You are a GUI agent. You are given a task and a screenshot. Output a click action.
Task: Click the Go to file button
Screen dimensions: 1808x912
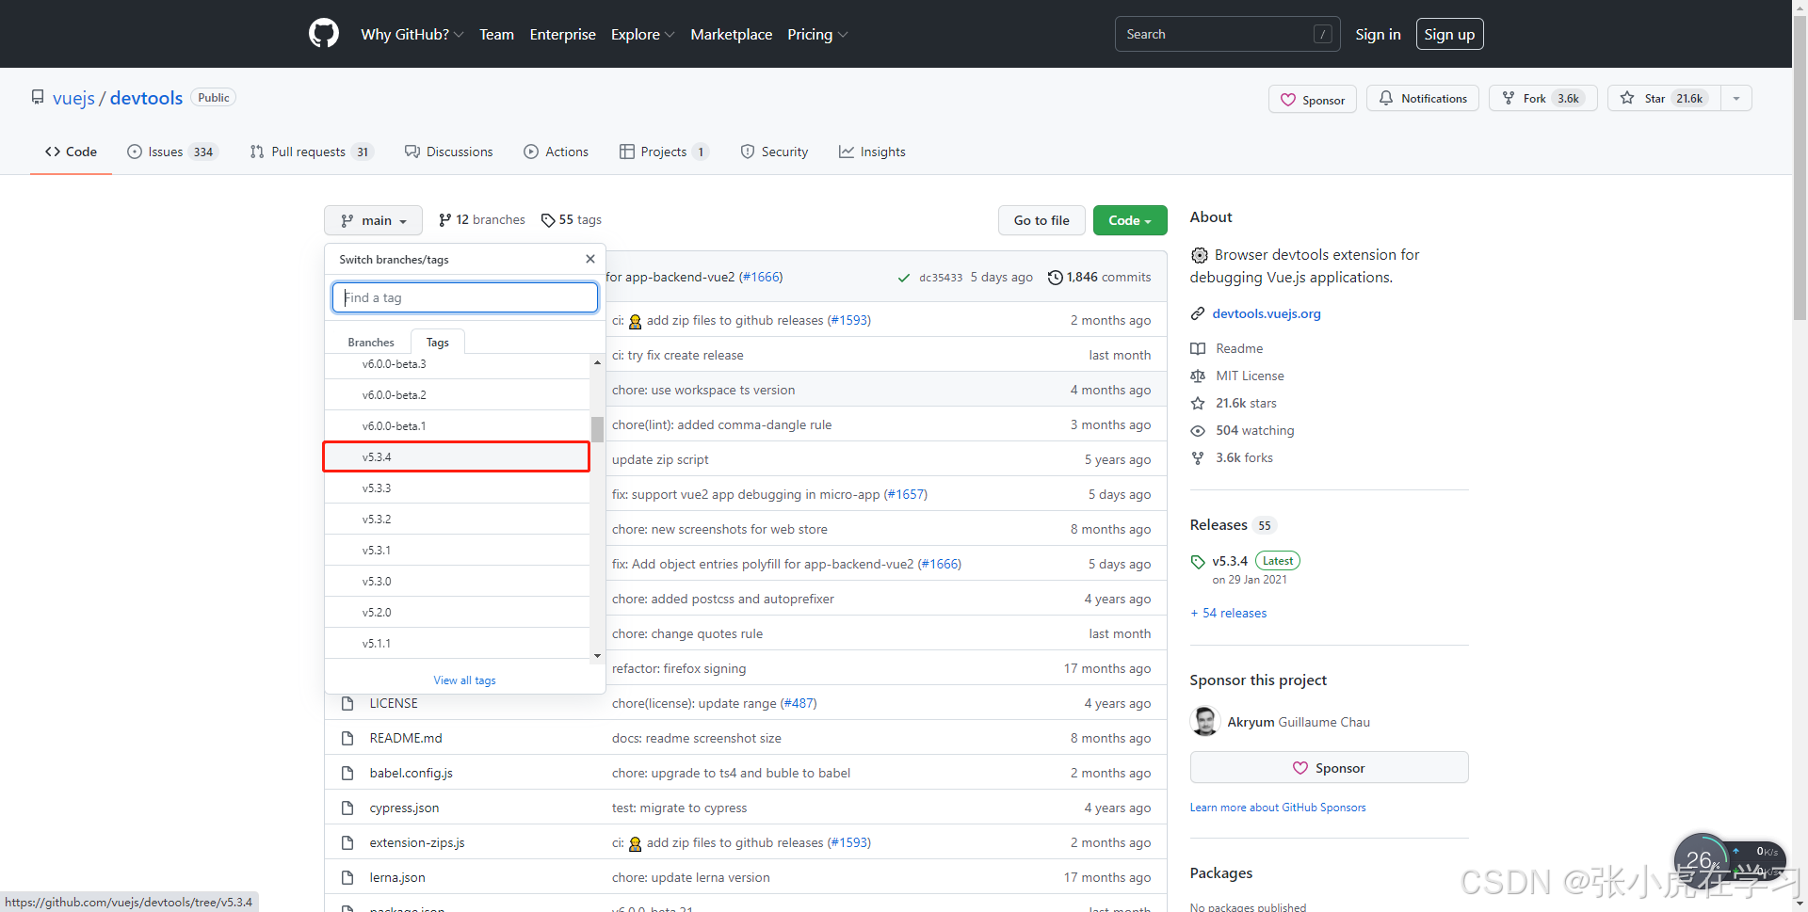click(1041, 220)
